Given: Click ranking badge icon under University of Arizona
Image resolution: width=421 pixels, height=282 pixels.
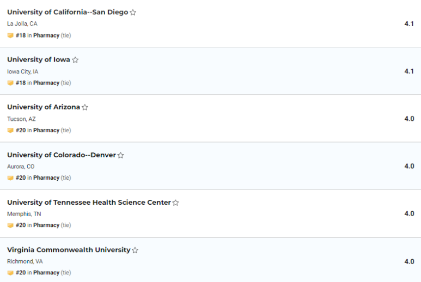Looking at the screenshot, I should (10, 131).
